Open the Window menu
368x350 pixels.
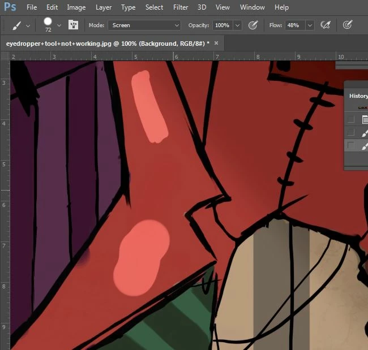253,7
